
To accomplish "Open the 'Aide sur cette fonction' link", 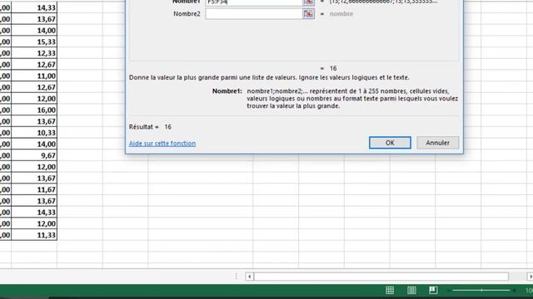I will [162, 144].
